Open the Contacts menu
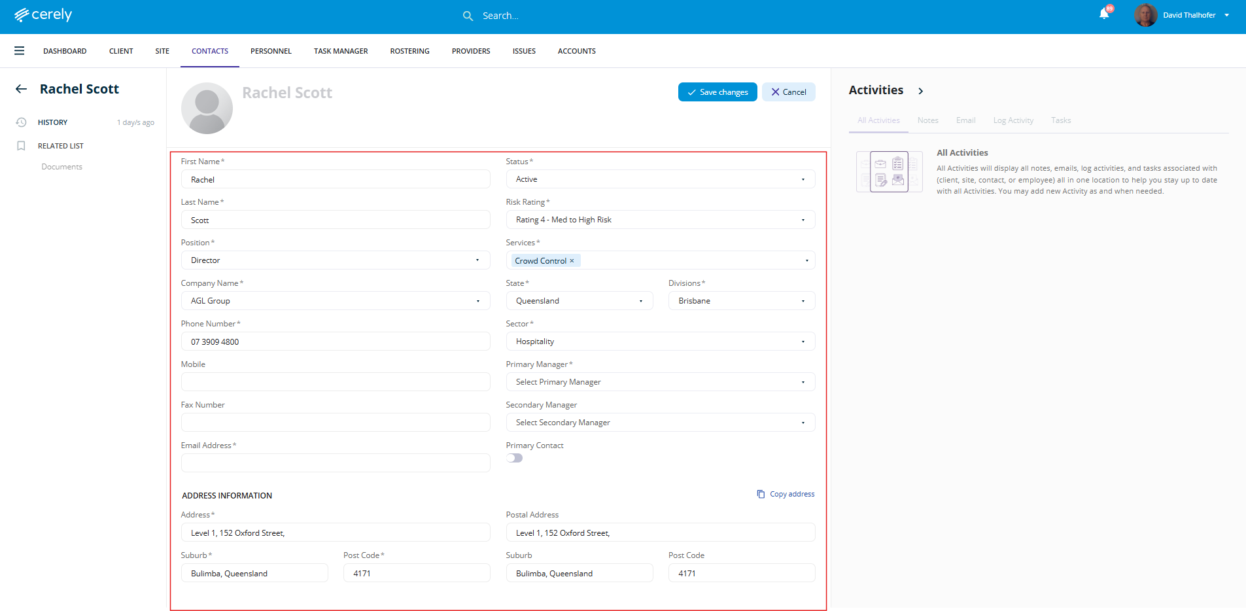The width and height of the screenshot is (1246, 611). pyautogui.click(x=210, y=51)
